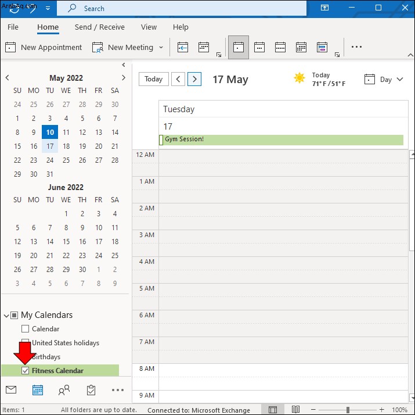Open Quick Access Toolbar customize dropdown
The image size is (415, 415).
pyautogui.click(x=48, y=8)
